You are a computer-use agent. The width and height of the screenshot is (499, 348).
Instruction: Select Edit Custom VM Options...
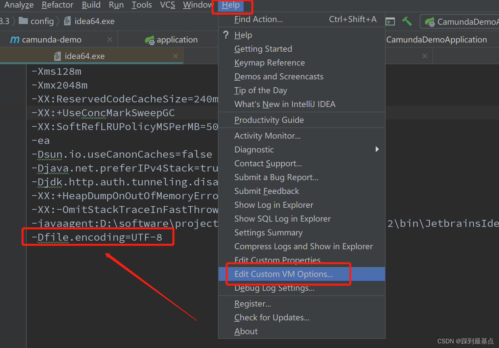(x=302, y=274)
